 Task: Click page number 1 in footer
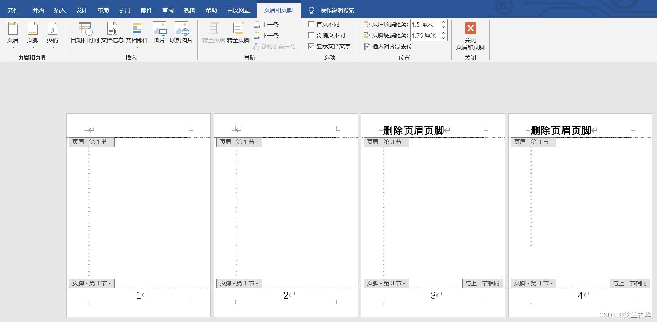(139, 295)
